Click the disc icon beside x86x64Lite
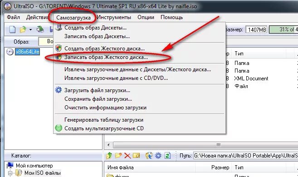 click(10, 52)
